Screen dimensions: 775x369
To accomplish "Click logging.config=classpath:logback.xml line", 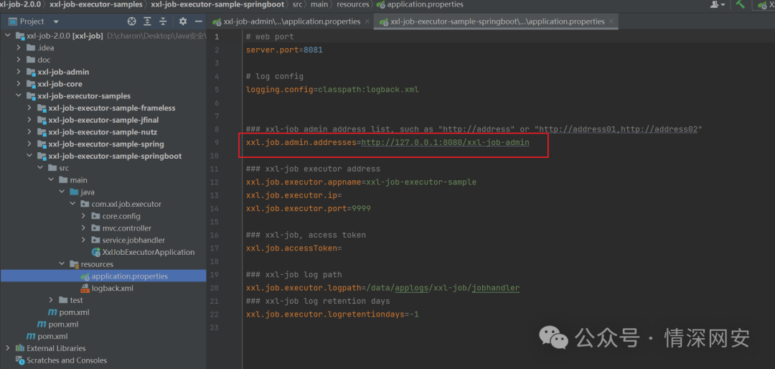I will click(333, 90).
